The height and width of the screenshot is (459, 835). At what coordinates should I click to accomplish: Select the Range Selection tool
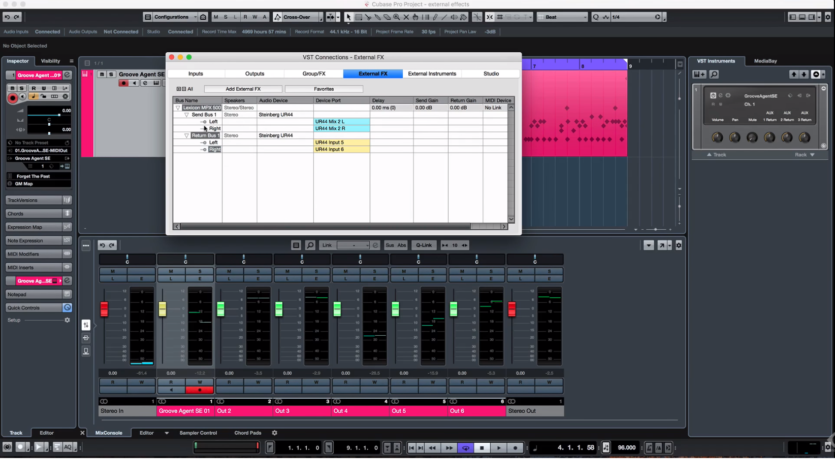(359, 17)
